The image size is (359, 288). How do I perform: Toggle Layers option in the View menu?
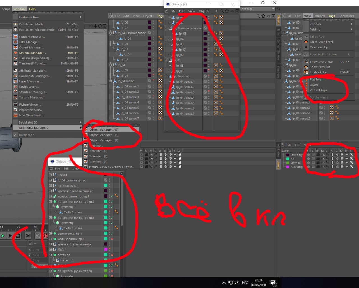(314, 85)
